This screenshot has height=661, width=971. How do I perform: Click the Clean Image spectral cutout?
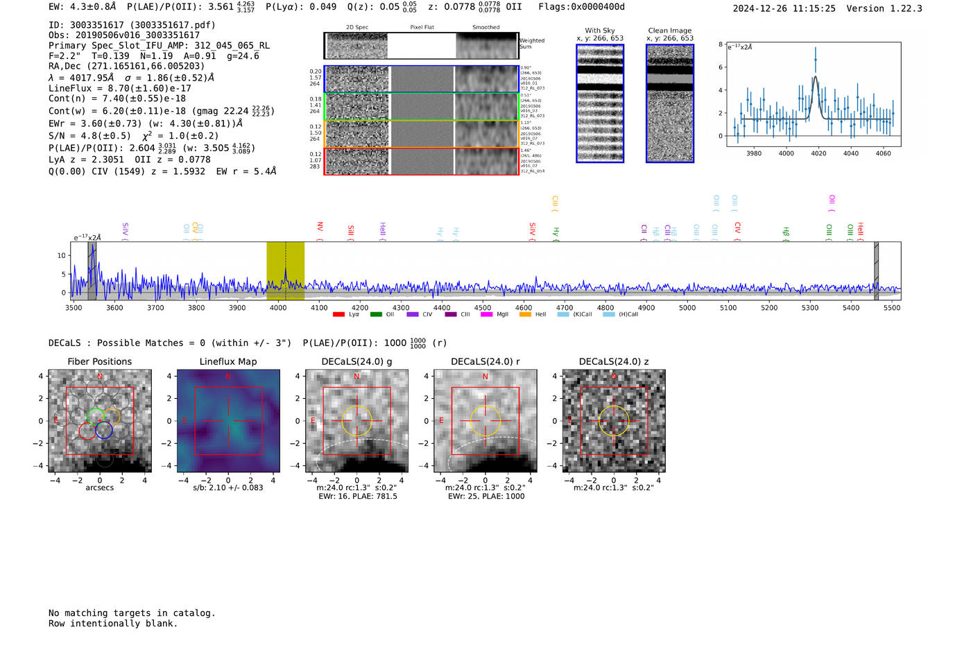670,103
